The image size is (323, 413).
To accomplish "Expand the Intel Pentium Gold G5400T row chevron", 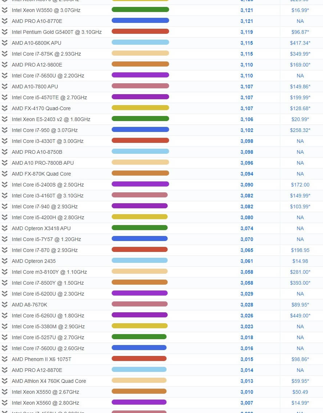I will (4, 32).
